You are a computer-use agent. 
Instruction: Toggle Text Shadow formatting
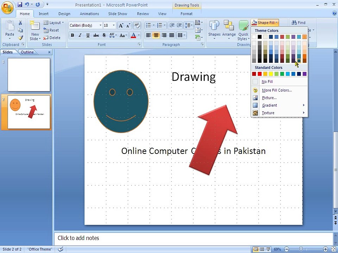(x=104, y=35)
